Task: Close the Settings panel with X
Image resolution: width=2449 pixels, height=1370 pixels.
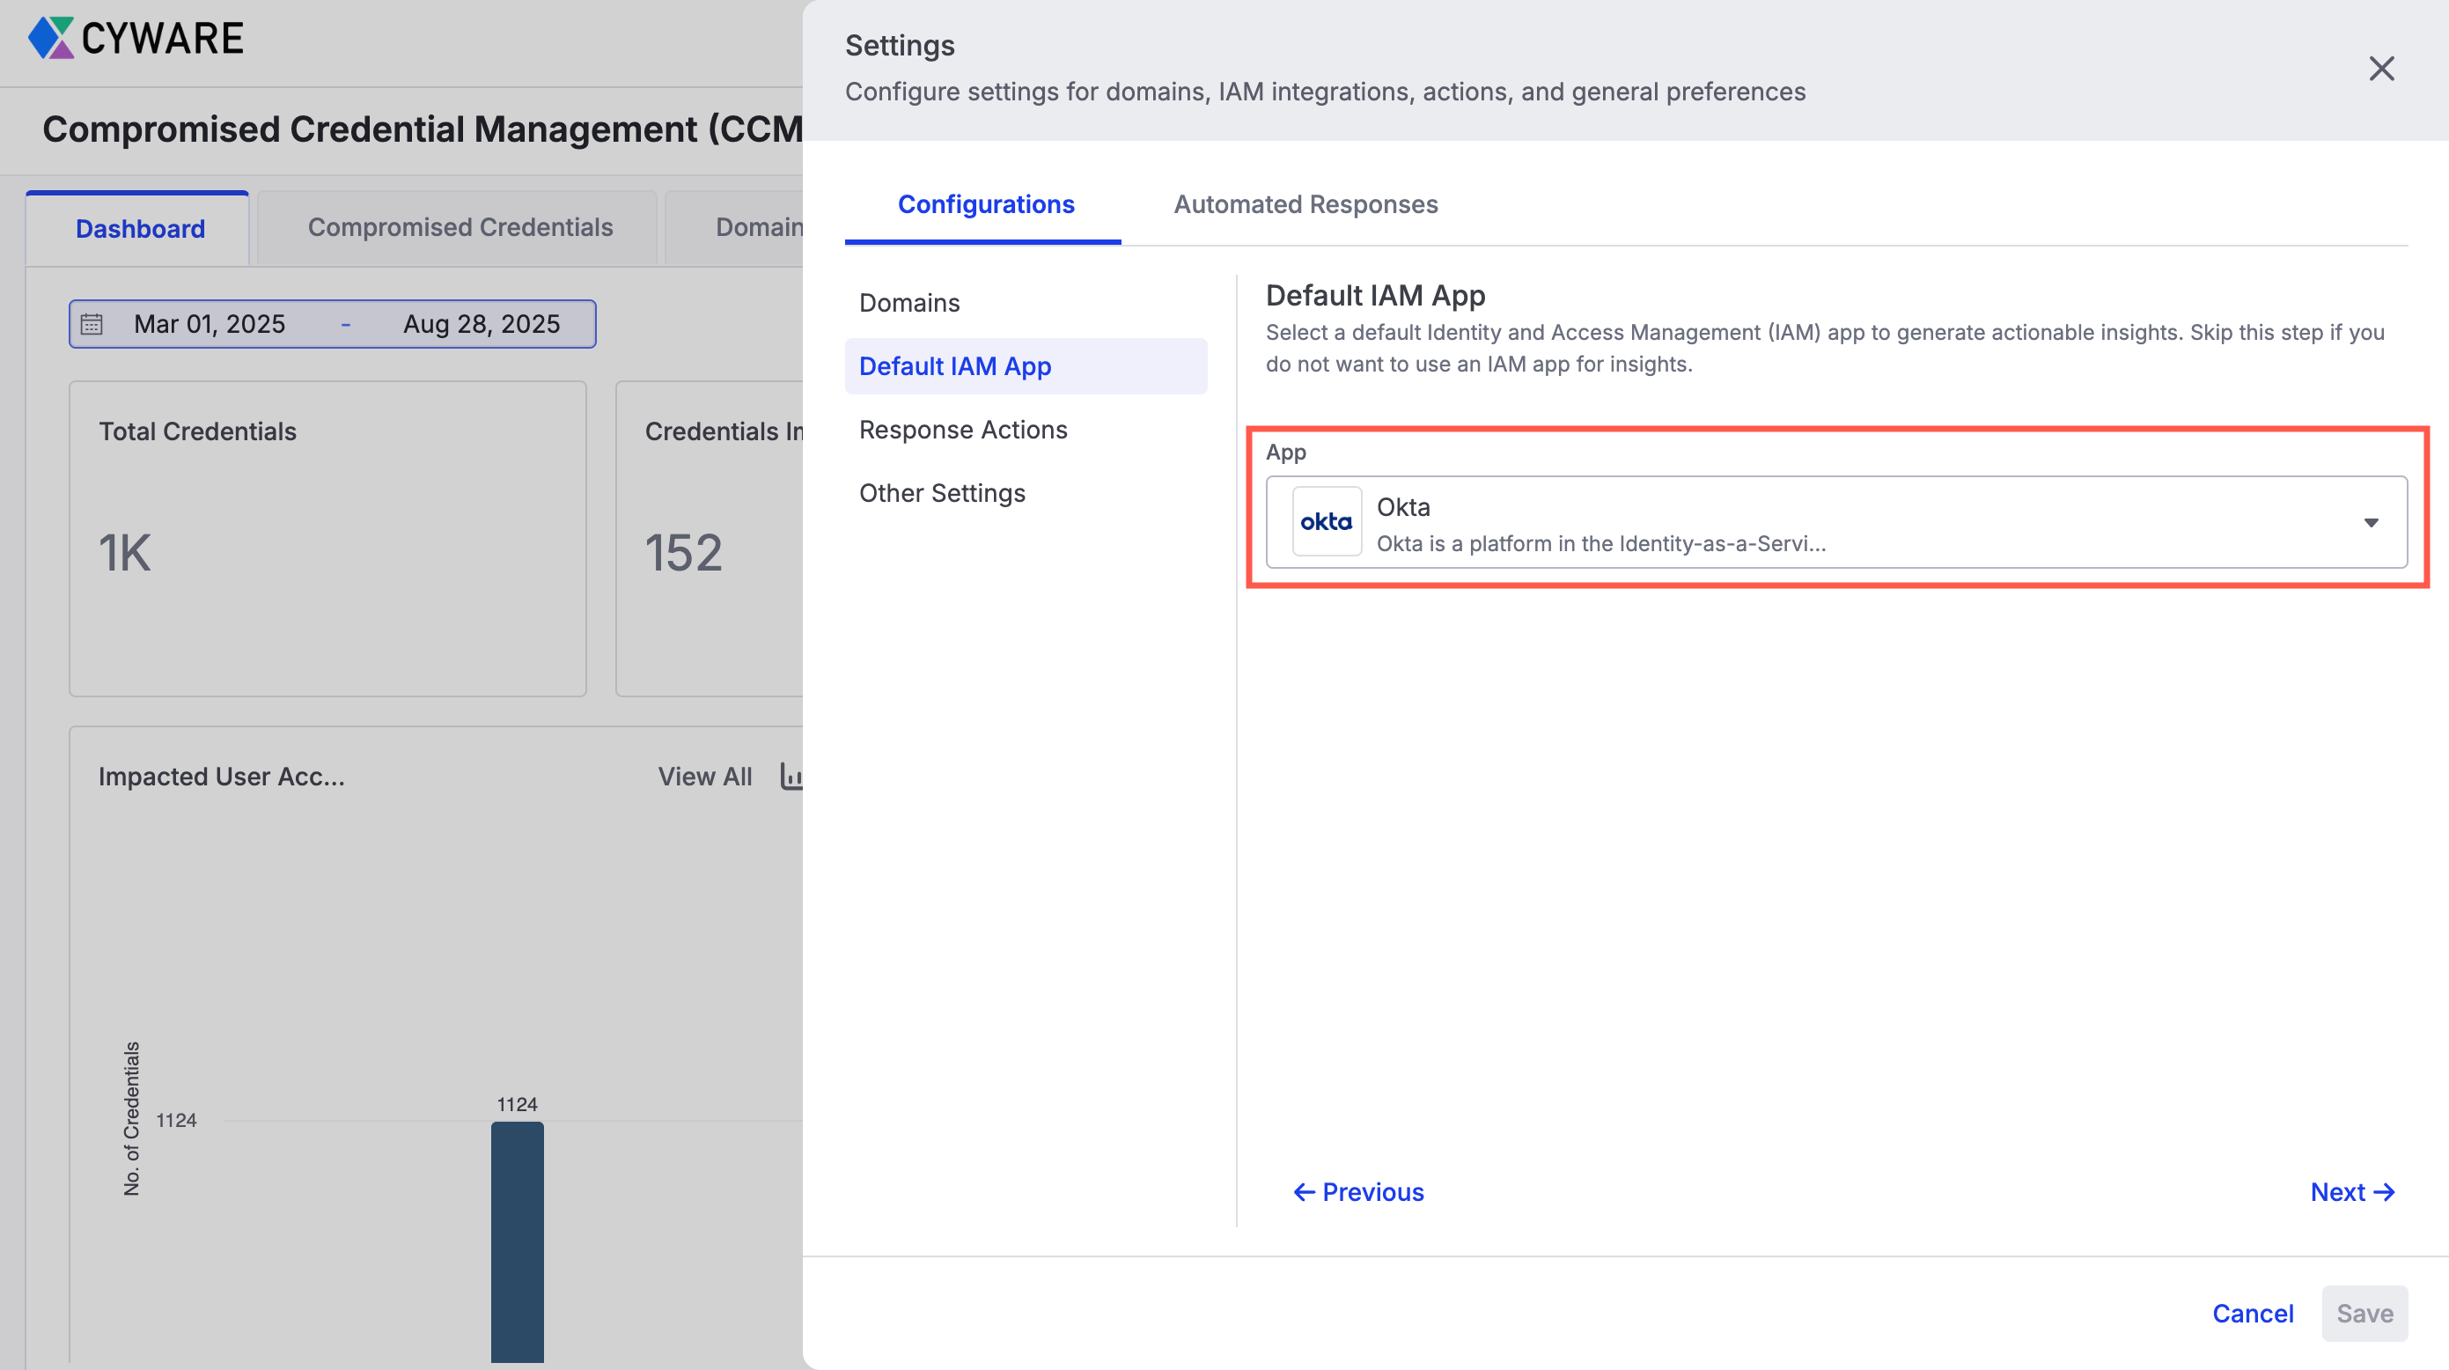Action: click(2380, 69)
